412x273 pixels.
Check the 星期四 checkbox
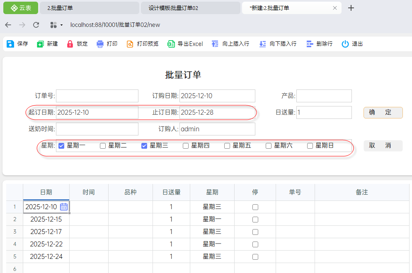coord(186,146)
